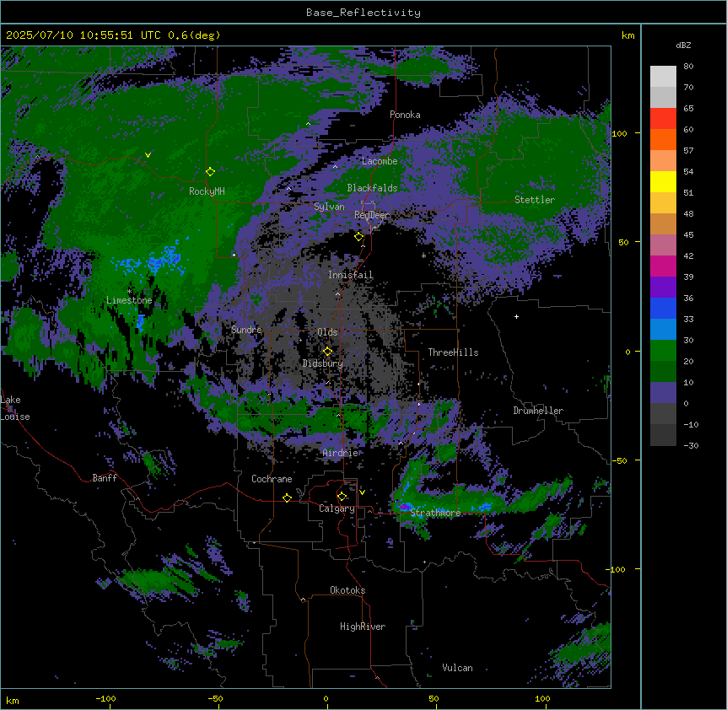Click the green 20–30 dBZ legend swatch

pos(663,351)
